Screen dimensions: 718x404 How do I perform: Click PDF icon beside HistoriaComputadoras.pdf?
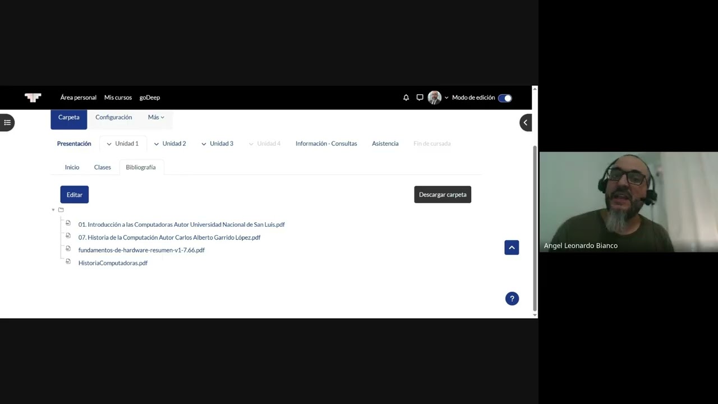(68, 261)
